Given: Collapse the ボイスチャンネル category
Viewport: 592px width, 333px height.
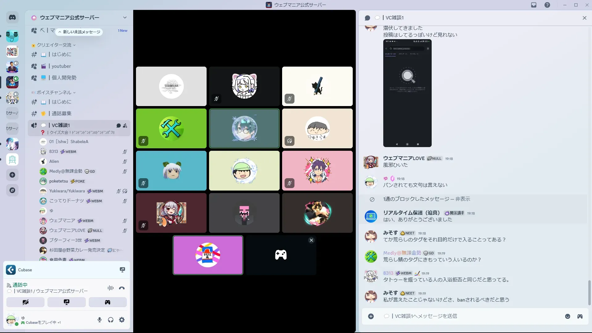Looking at the screenshot, I should click(x=54, y=92).
